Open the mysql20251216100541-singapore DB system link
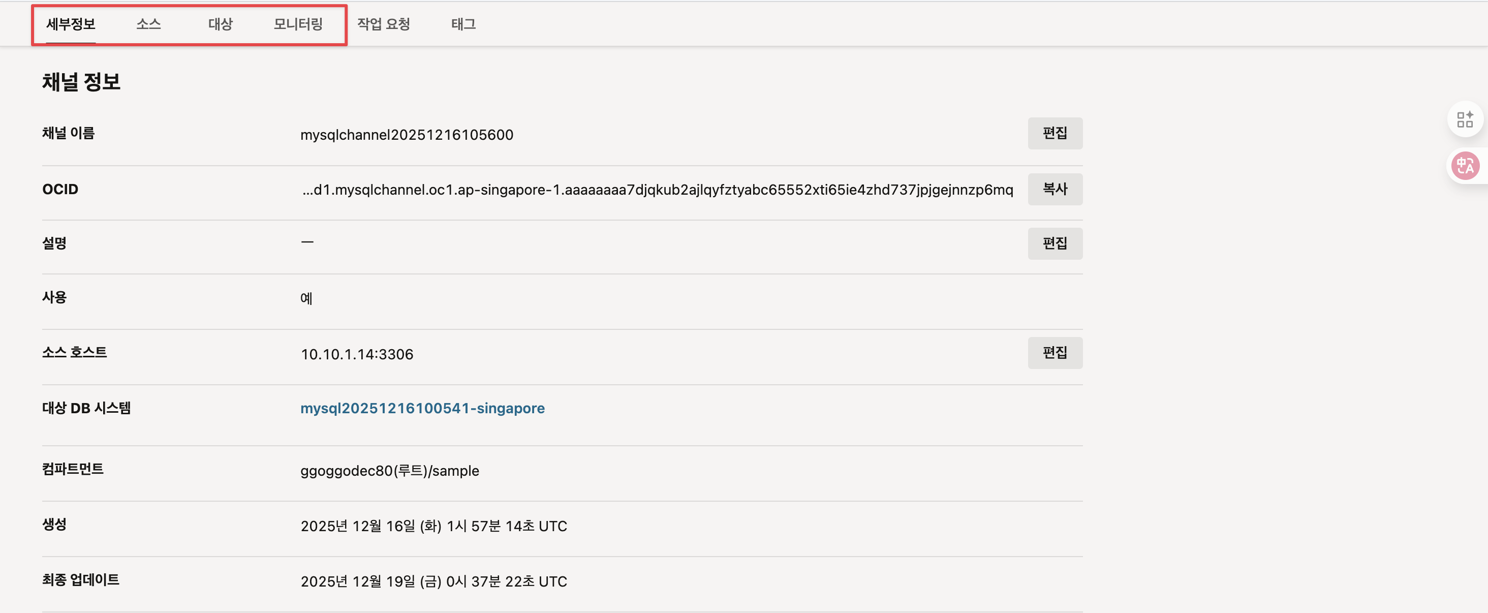This screenshot has height=613, width=1488. pos(422,408)
